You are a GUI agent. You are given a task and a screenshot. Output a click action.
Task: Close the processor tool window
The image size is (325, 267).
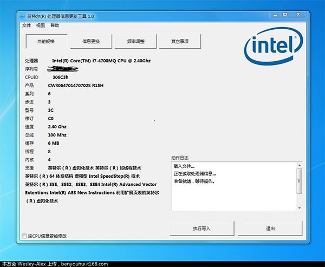[298, 15]
